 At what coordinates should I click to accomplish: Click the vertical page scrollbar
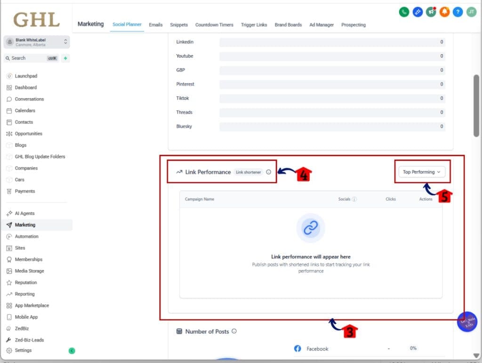click(x=476, y=106)
